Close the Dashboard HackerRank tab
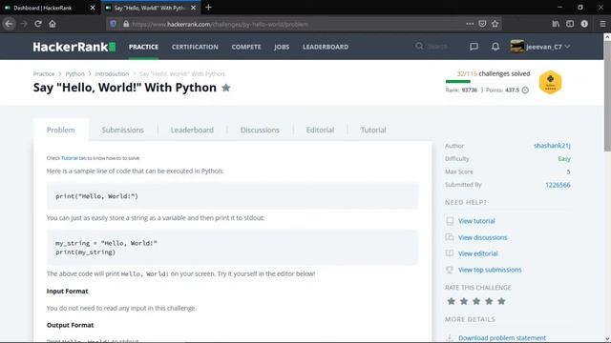 (x=93, y=8)
